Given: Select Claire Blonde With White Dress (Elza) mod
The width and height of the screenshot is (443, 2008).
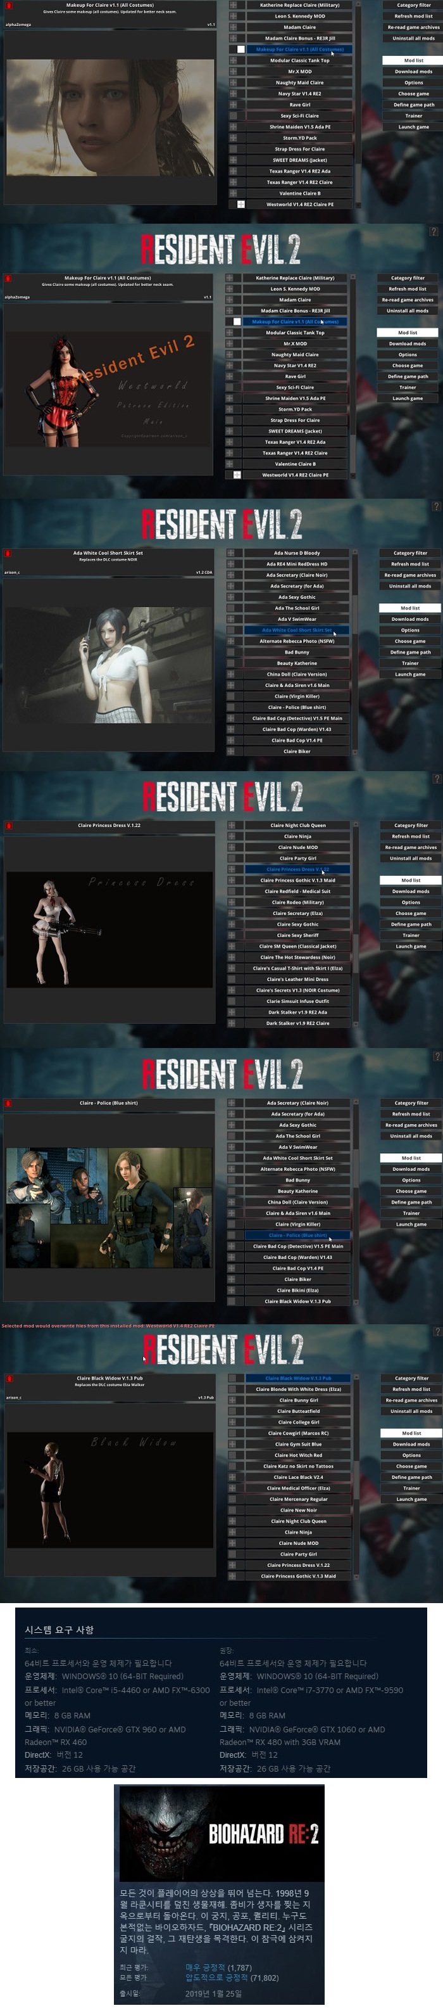Looking at the screenshot, I should (x=298, y=1389).
